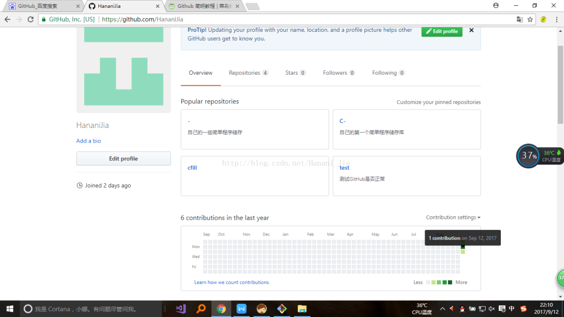Click the translate page icon in address bar

[520, 19]
